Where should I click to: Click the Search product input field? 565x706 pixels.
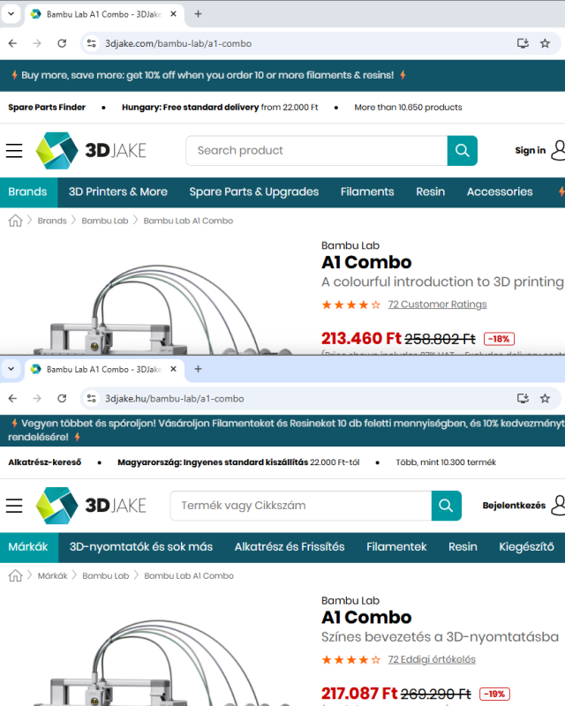click(x=317, y=150)
